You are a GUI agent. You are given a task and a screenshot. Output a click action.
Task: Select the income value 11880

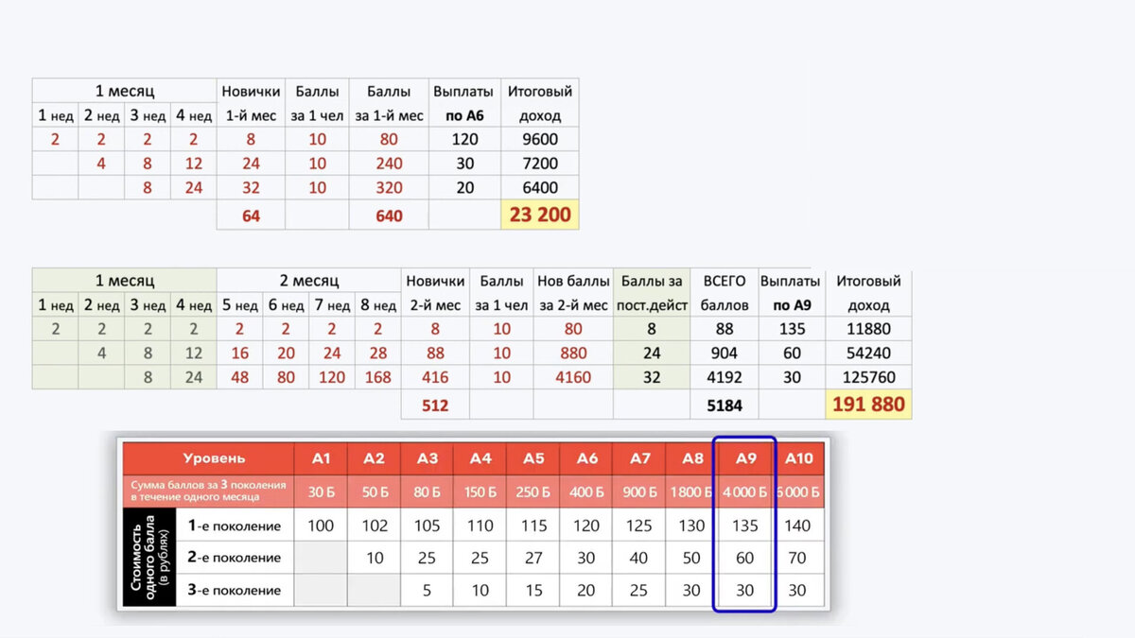point(868,329)
